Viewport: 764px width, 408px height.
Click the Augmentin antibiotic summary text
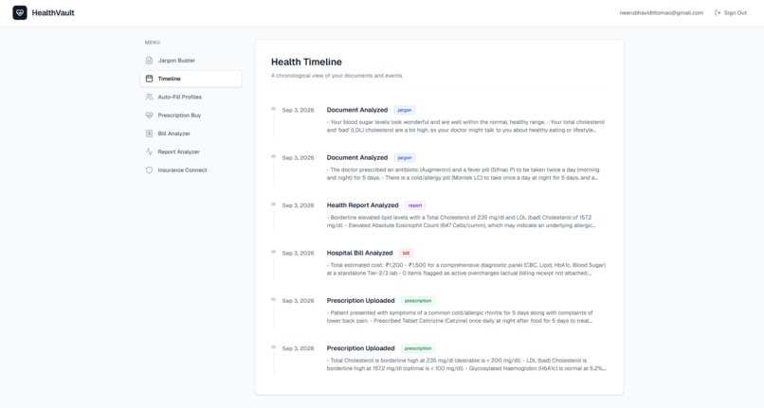(x=463, y=174)
